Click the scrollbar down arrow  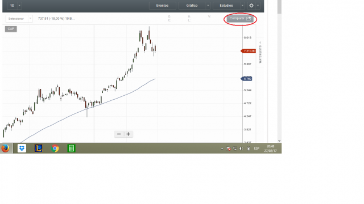(x=279, y=141)
